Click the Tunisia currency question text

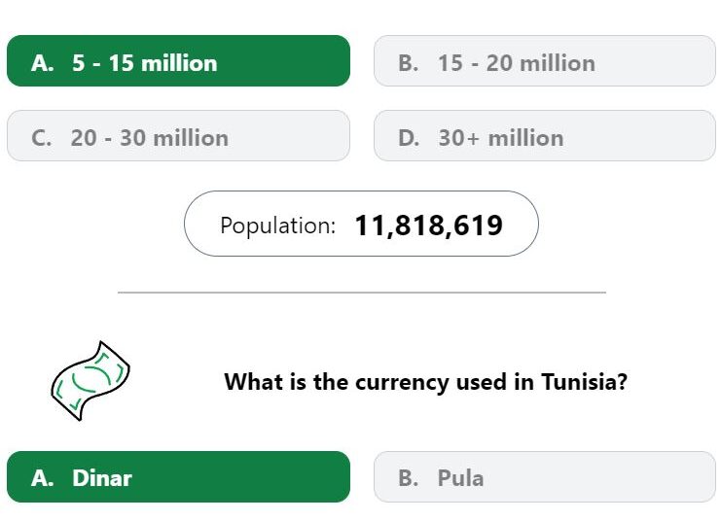tap(425, 382)
